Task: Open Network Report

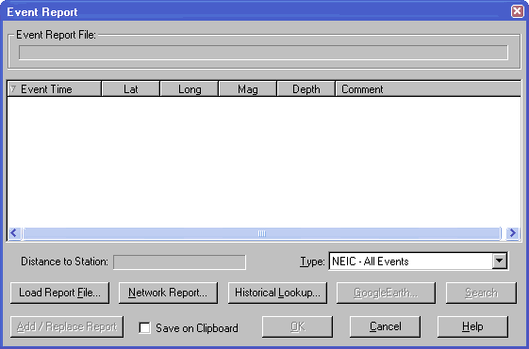Action: [x=168, y=293]
